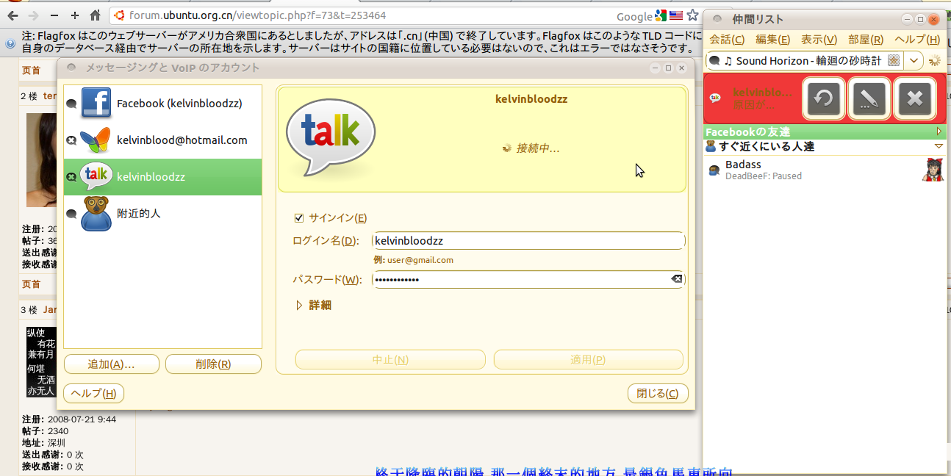This screenshot has width=951, height=476.
Task: Clear the password field with the erase icon
Action: tap(676, 279)
